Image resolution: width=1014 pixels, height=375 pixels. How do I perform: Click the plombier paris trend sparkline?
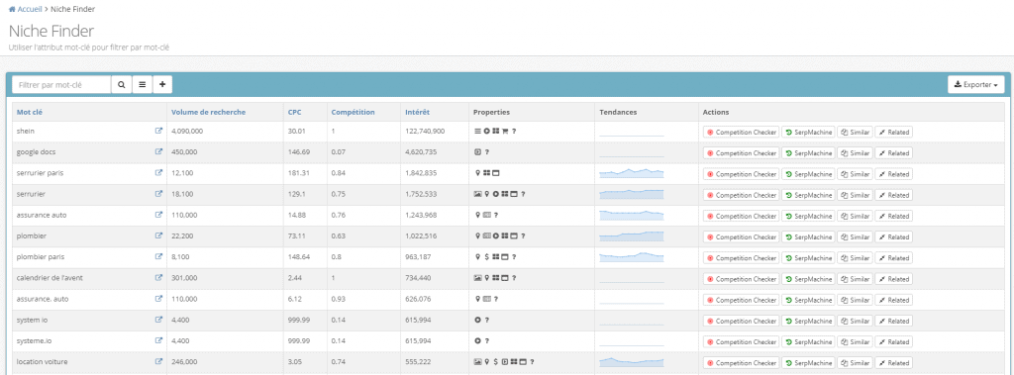tap(632, 256)
